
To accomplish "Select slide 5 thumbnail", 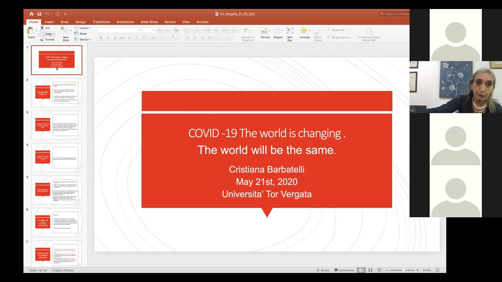I will click(56, 190).
